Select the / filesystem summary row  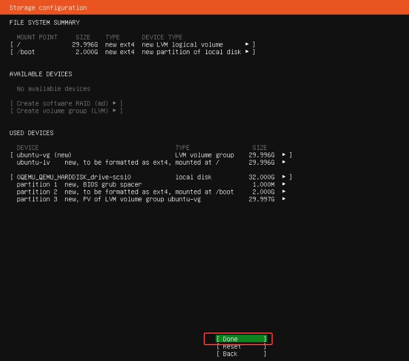[131, 44]
